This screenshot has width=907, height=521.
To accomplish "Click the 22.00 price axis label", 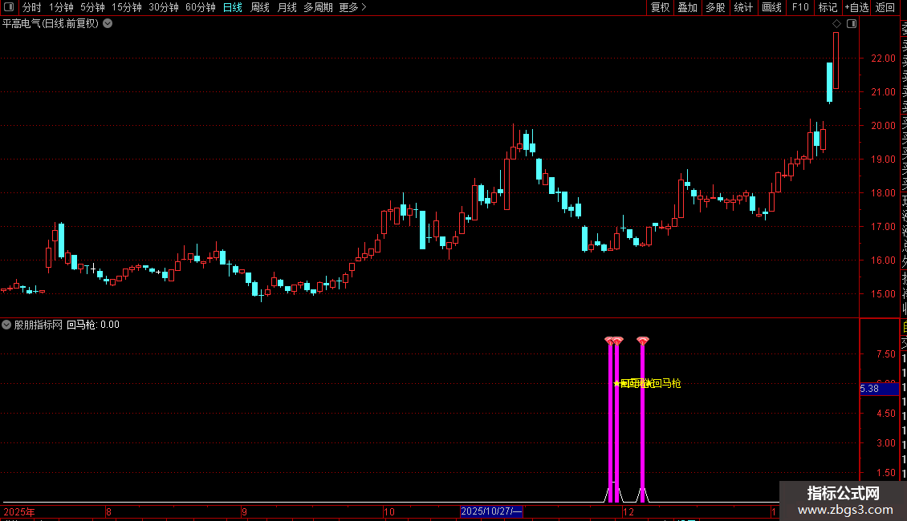I will 883,59.
